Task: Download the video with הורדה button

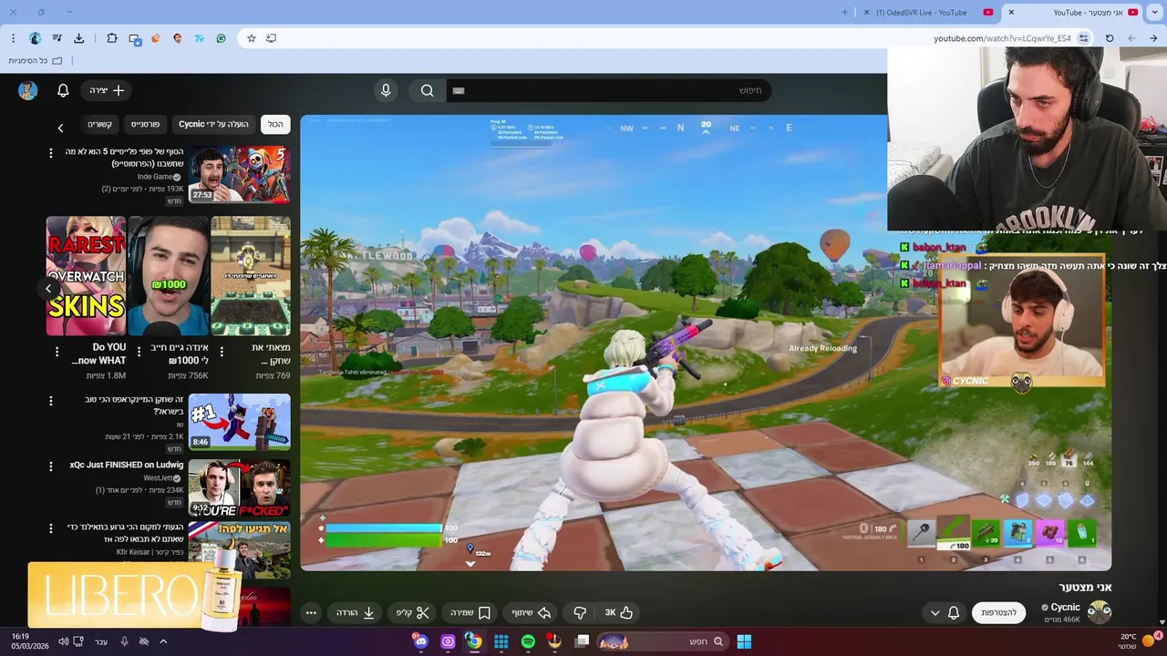Action: tap(356, 613)
